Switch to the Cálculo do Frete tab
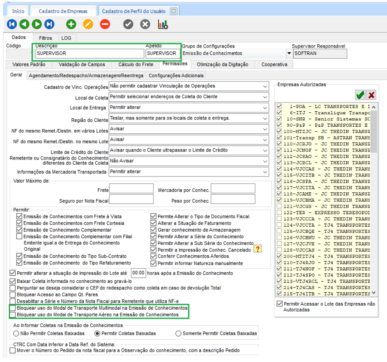Image resolution: width=387 pixels, height=362 pixels. pyautogui.click(x=136, y=64)
